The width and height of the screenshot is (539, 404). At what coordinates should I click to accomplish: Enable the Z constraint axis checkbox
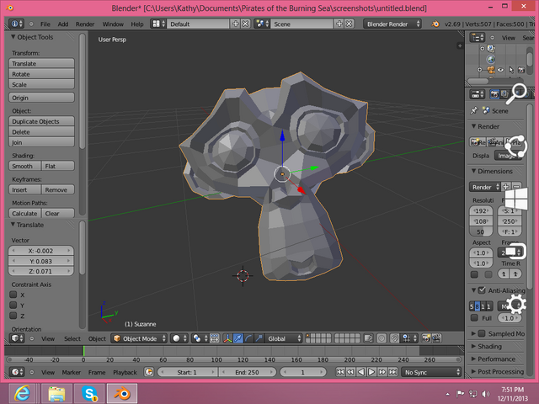(13, 316)
